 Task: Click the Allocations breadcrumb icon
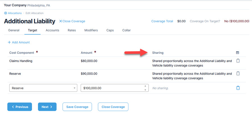(6, 13)
